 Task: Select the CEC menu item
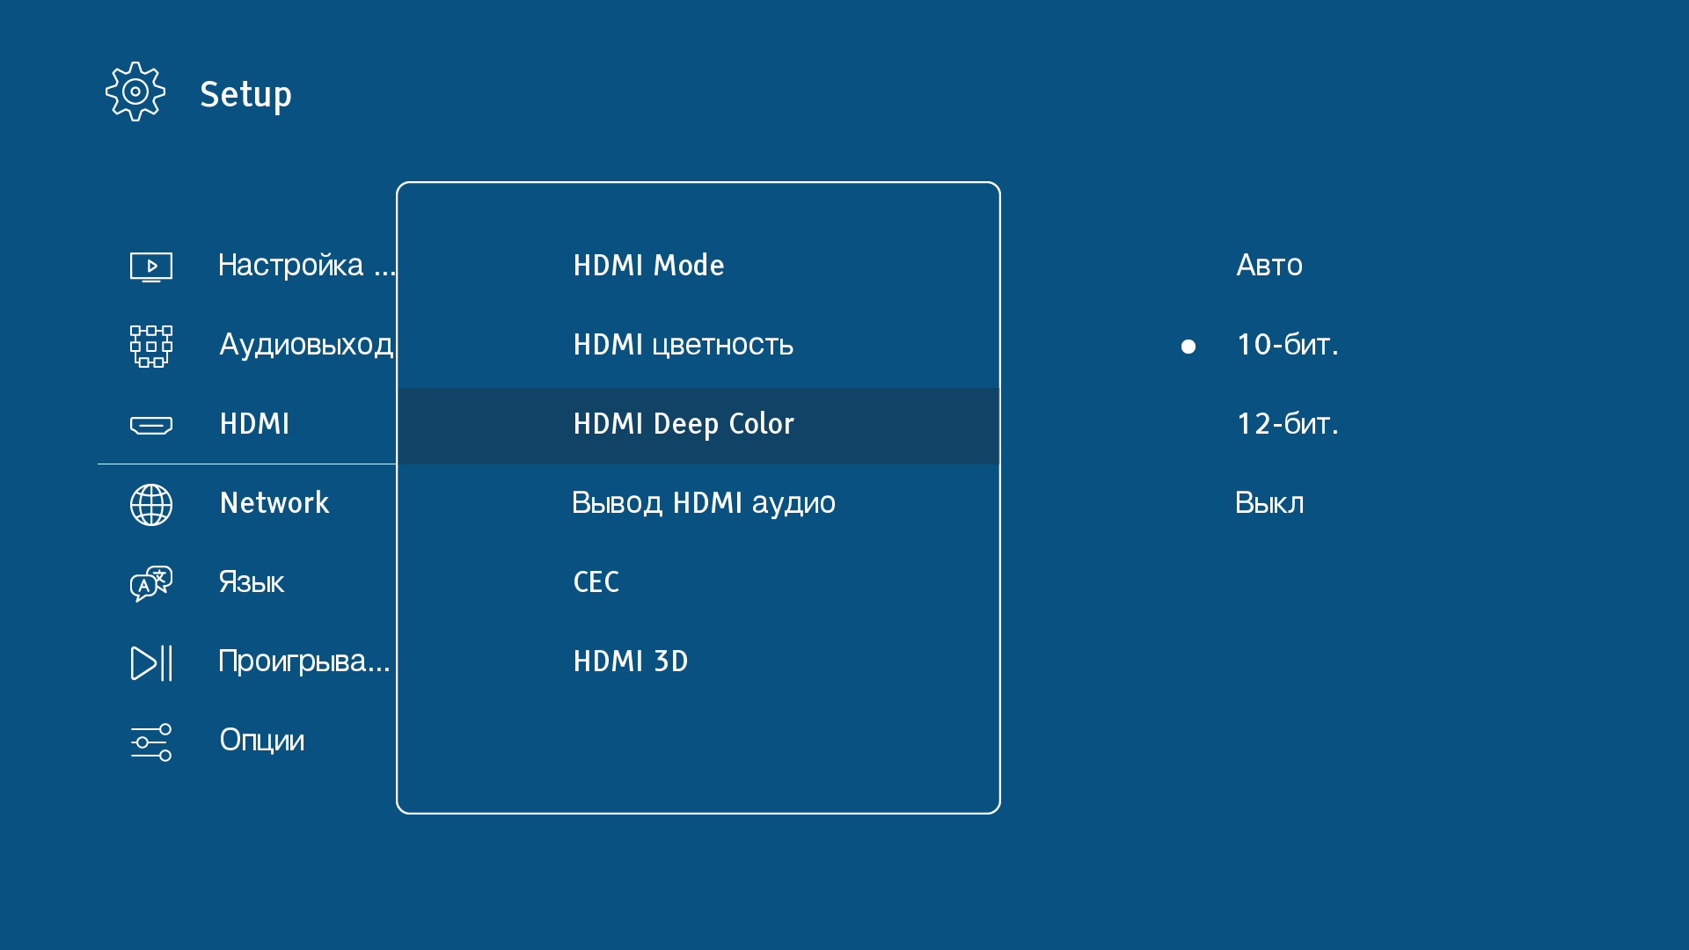pyautogui.click(x=596, y=582)
